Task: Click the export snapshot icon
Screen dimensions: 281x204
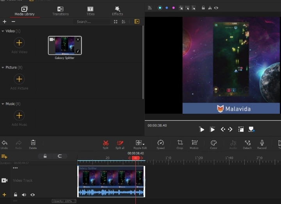Action: [x=251, y=129]
